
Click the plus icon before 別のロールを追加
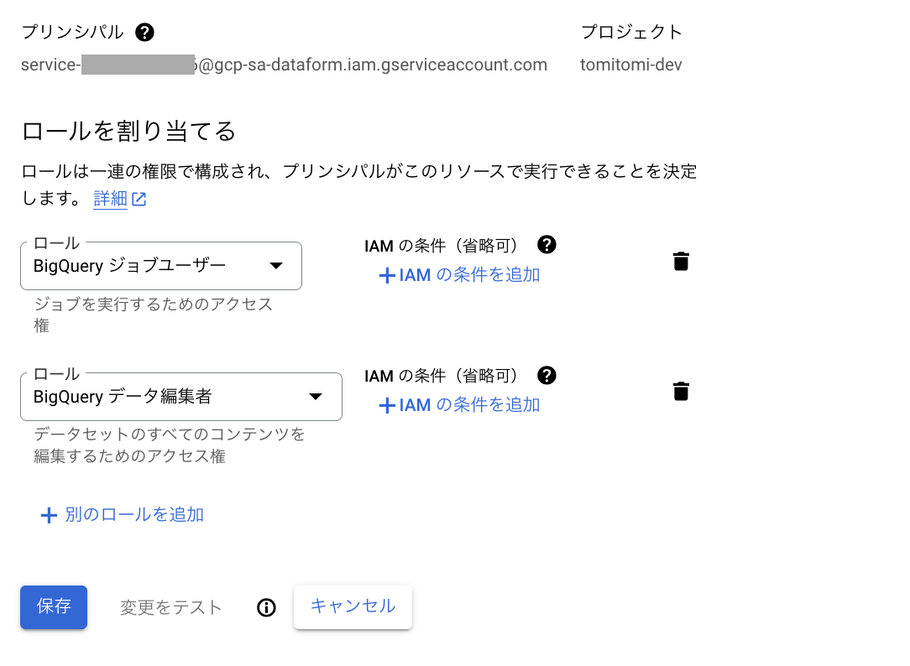[49, 514]
